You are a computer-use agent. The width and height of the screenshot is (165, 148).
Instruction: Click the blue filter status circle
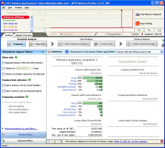pos(67,52)
